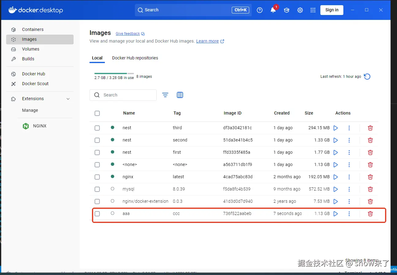Delete the mysql 8.0.39 image
Viewport: 397px width, 275px height.
pyautogui.click(x=370, y=189)
